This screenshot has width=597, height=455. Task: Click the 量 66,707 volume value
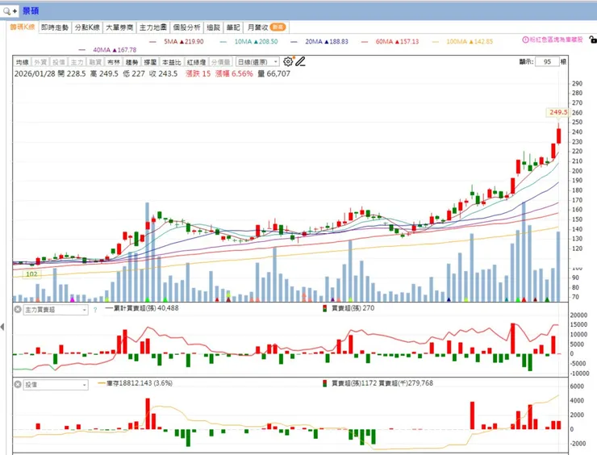pos(273,74)
